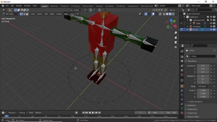
Task: Open the Output properties tab
Action: click(x=182, y=61)
